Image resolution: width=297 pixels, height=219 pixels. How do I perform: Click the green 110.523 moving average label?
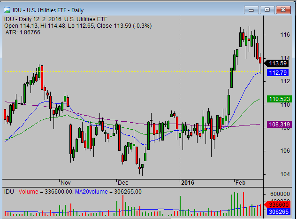(278, 99)
